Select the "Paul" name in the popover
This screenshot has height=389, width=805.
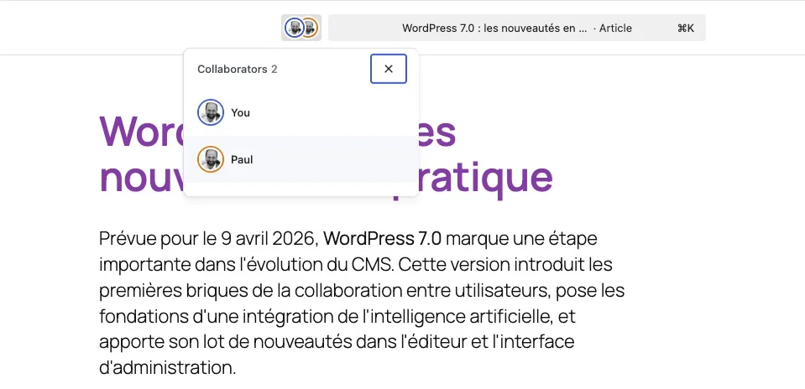click(242, 159)
